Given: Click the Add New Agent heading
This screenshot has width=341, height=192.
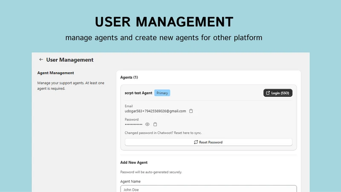Looking at the screenshot, I should pos(134,163).
